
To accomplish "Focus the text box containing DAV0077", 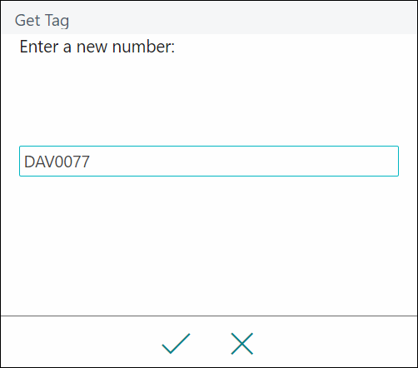I will click(209, 161).
